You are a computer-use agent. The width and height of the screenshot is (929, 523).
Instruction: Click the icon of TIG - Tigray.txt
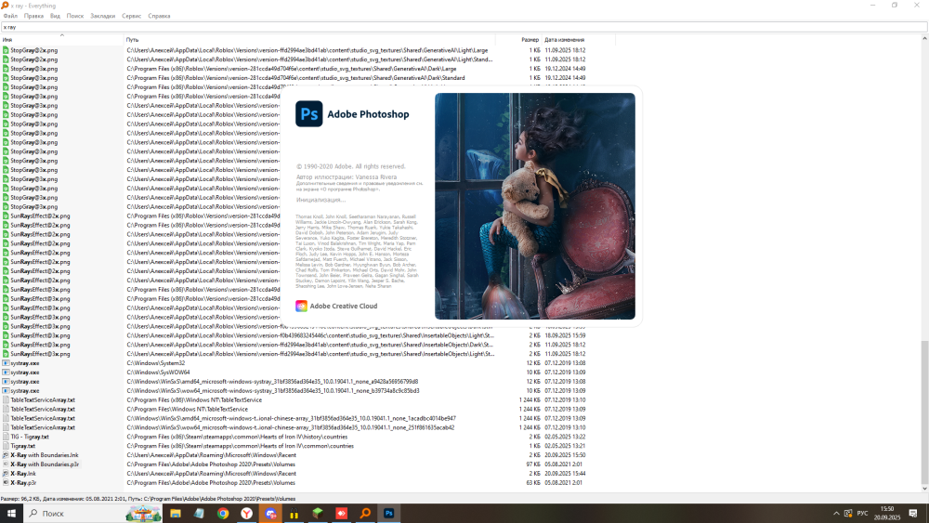[6, 437]
